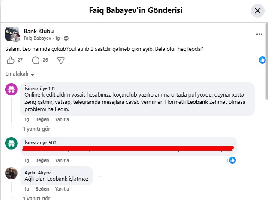
Task: Reply with Yanıtla on Aydin Aliyev comment
Action: (62, 189)
